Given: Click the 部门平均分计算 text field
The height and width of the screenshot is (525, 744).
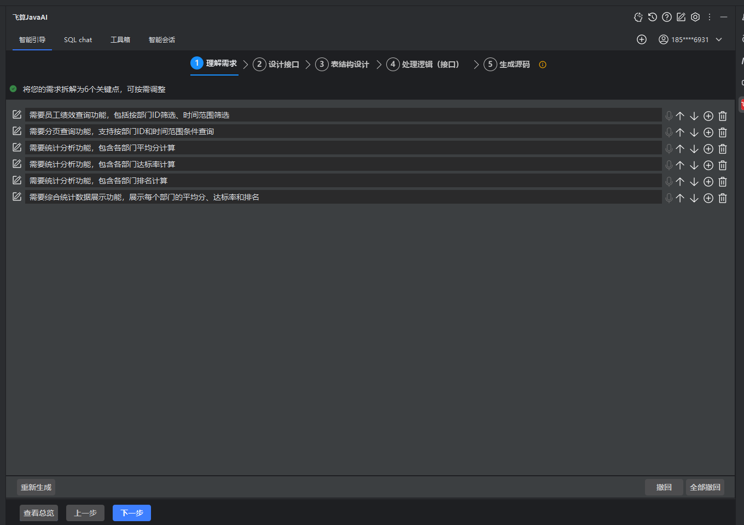Looking at the screenshot, I should click(x=344, y=148).
